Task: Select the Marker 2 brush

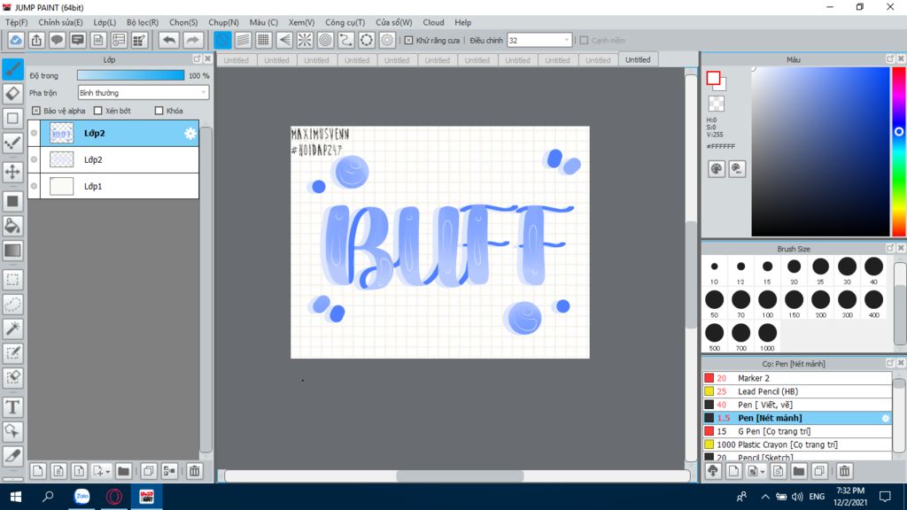Action: coord(797,378)
